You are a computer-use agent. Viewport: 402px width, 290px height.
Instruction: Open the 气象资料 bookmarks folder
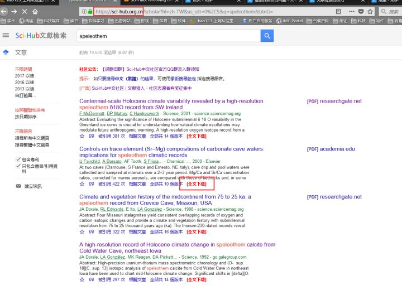(x=318, y=21)
